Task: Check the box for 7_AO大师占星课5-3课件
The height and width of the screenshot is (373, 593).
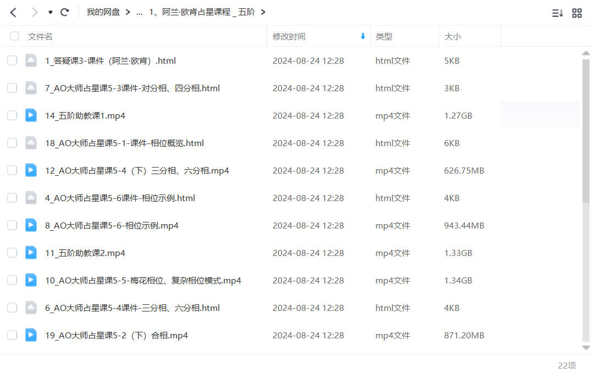Action: tap(12, 88)
